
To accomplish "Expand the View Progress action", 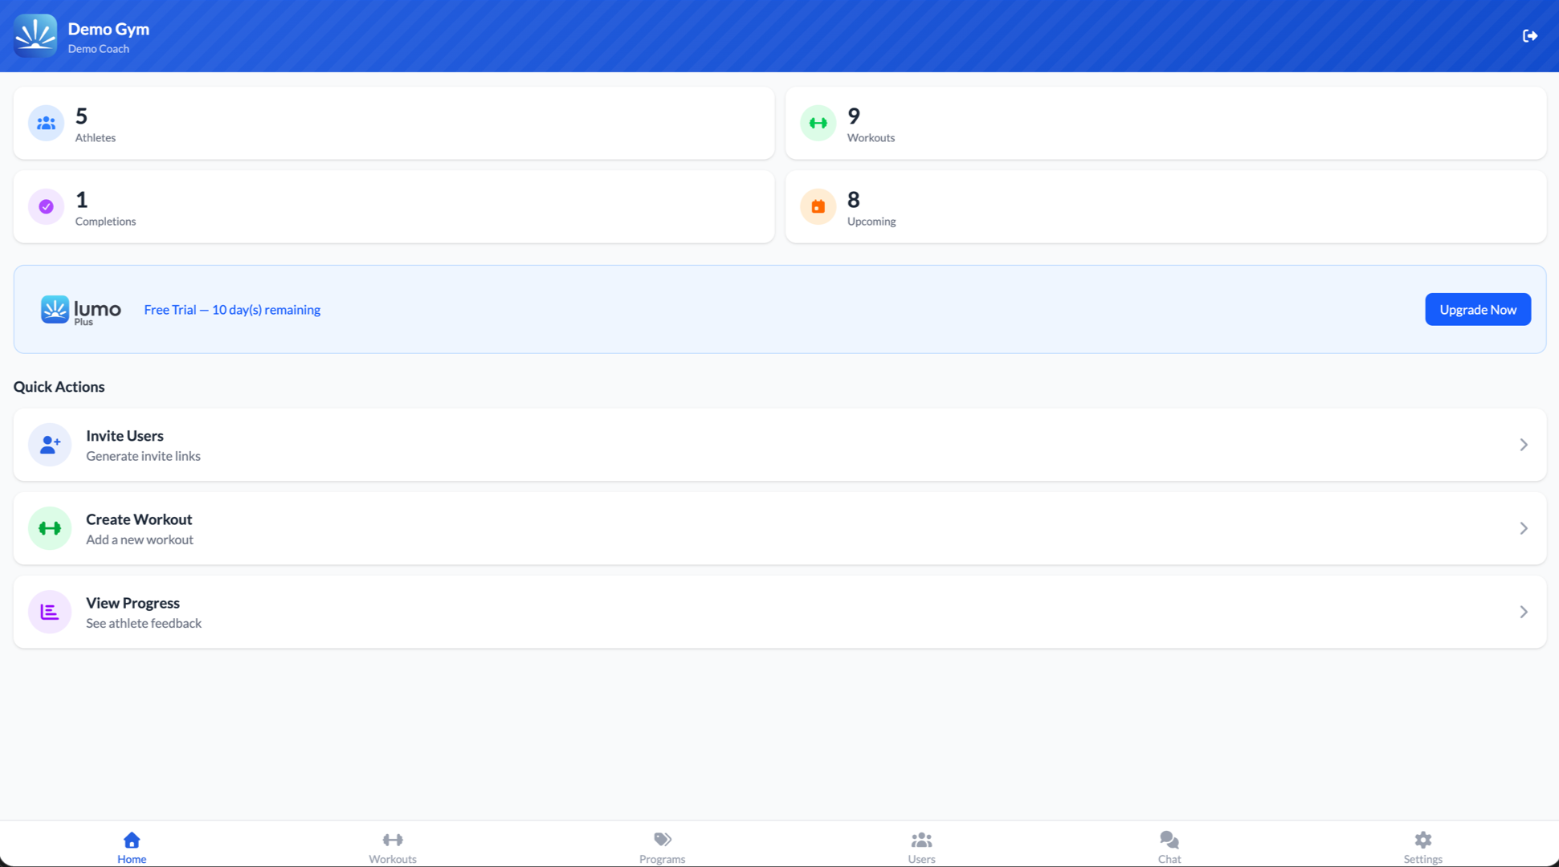I will (x=1524, y=611).
